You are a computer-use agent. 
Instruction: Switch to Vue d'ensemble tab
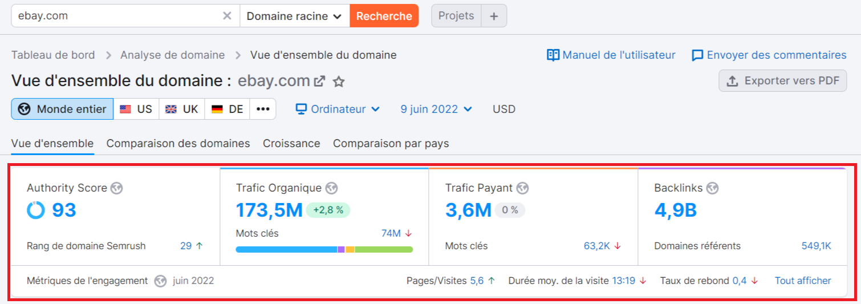[52, 143]
